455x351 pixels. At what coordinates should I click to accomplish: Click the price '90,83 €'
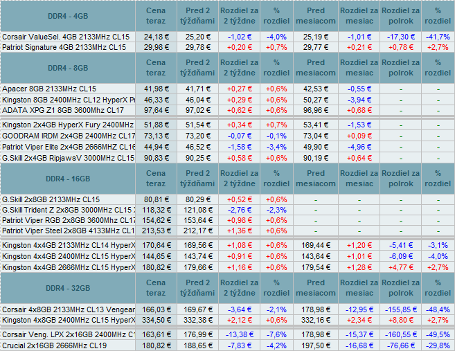(x=157, y=158)
